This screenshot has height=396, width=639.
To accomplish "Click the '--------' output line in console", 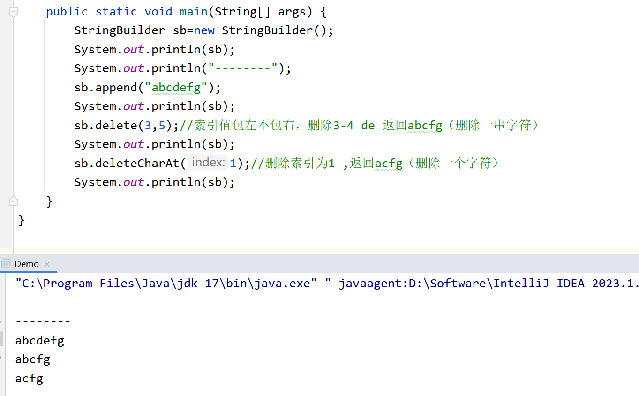I will 43,321.
